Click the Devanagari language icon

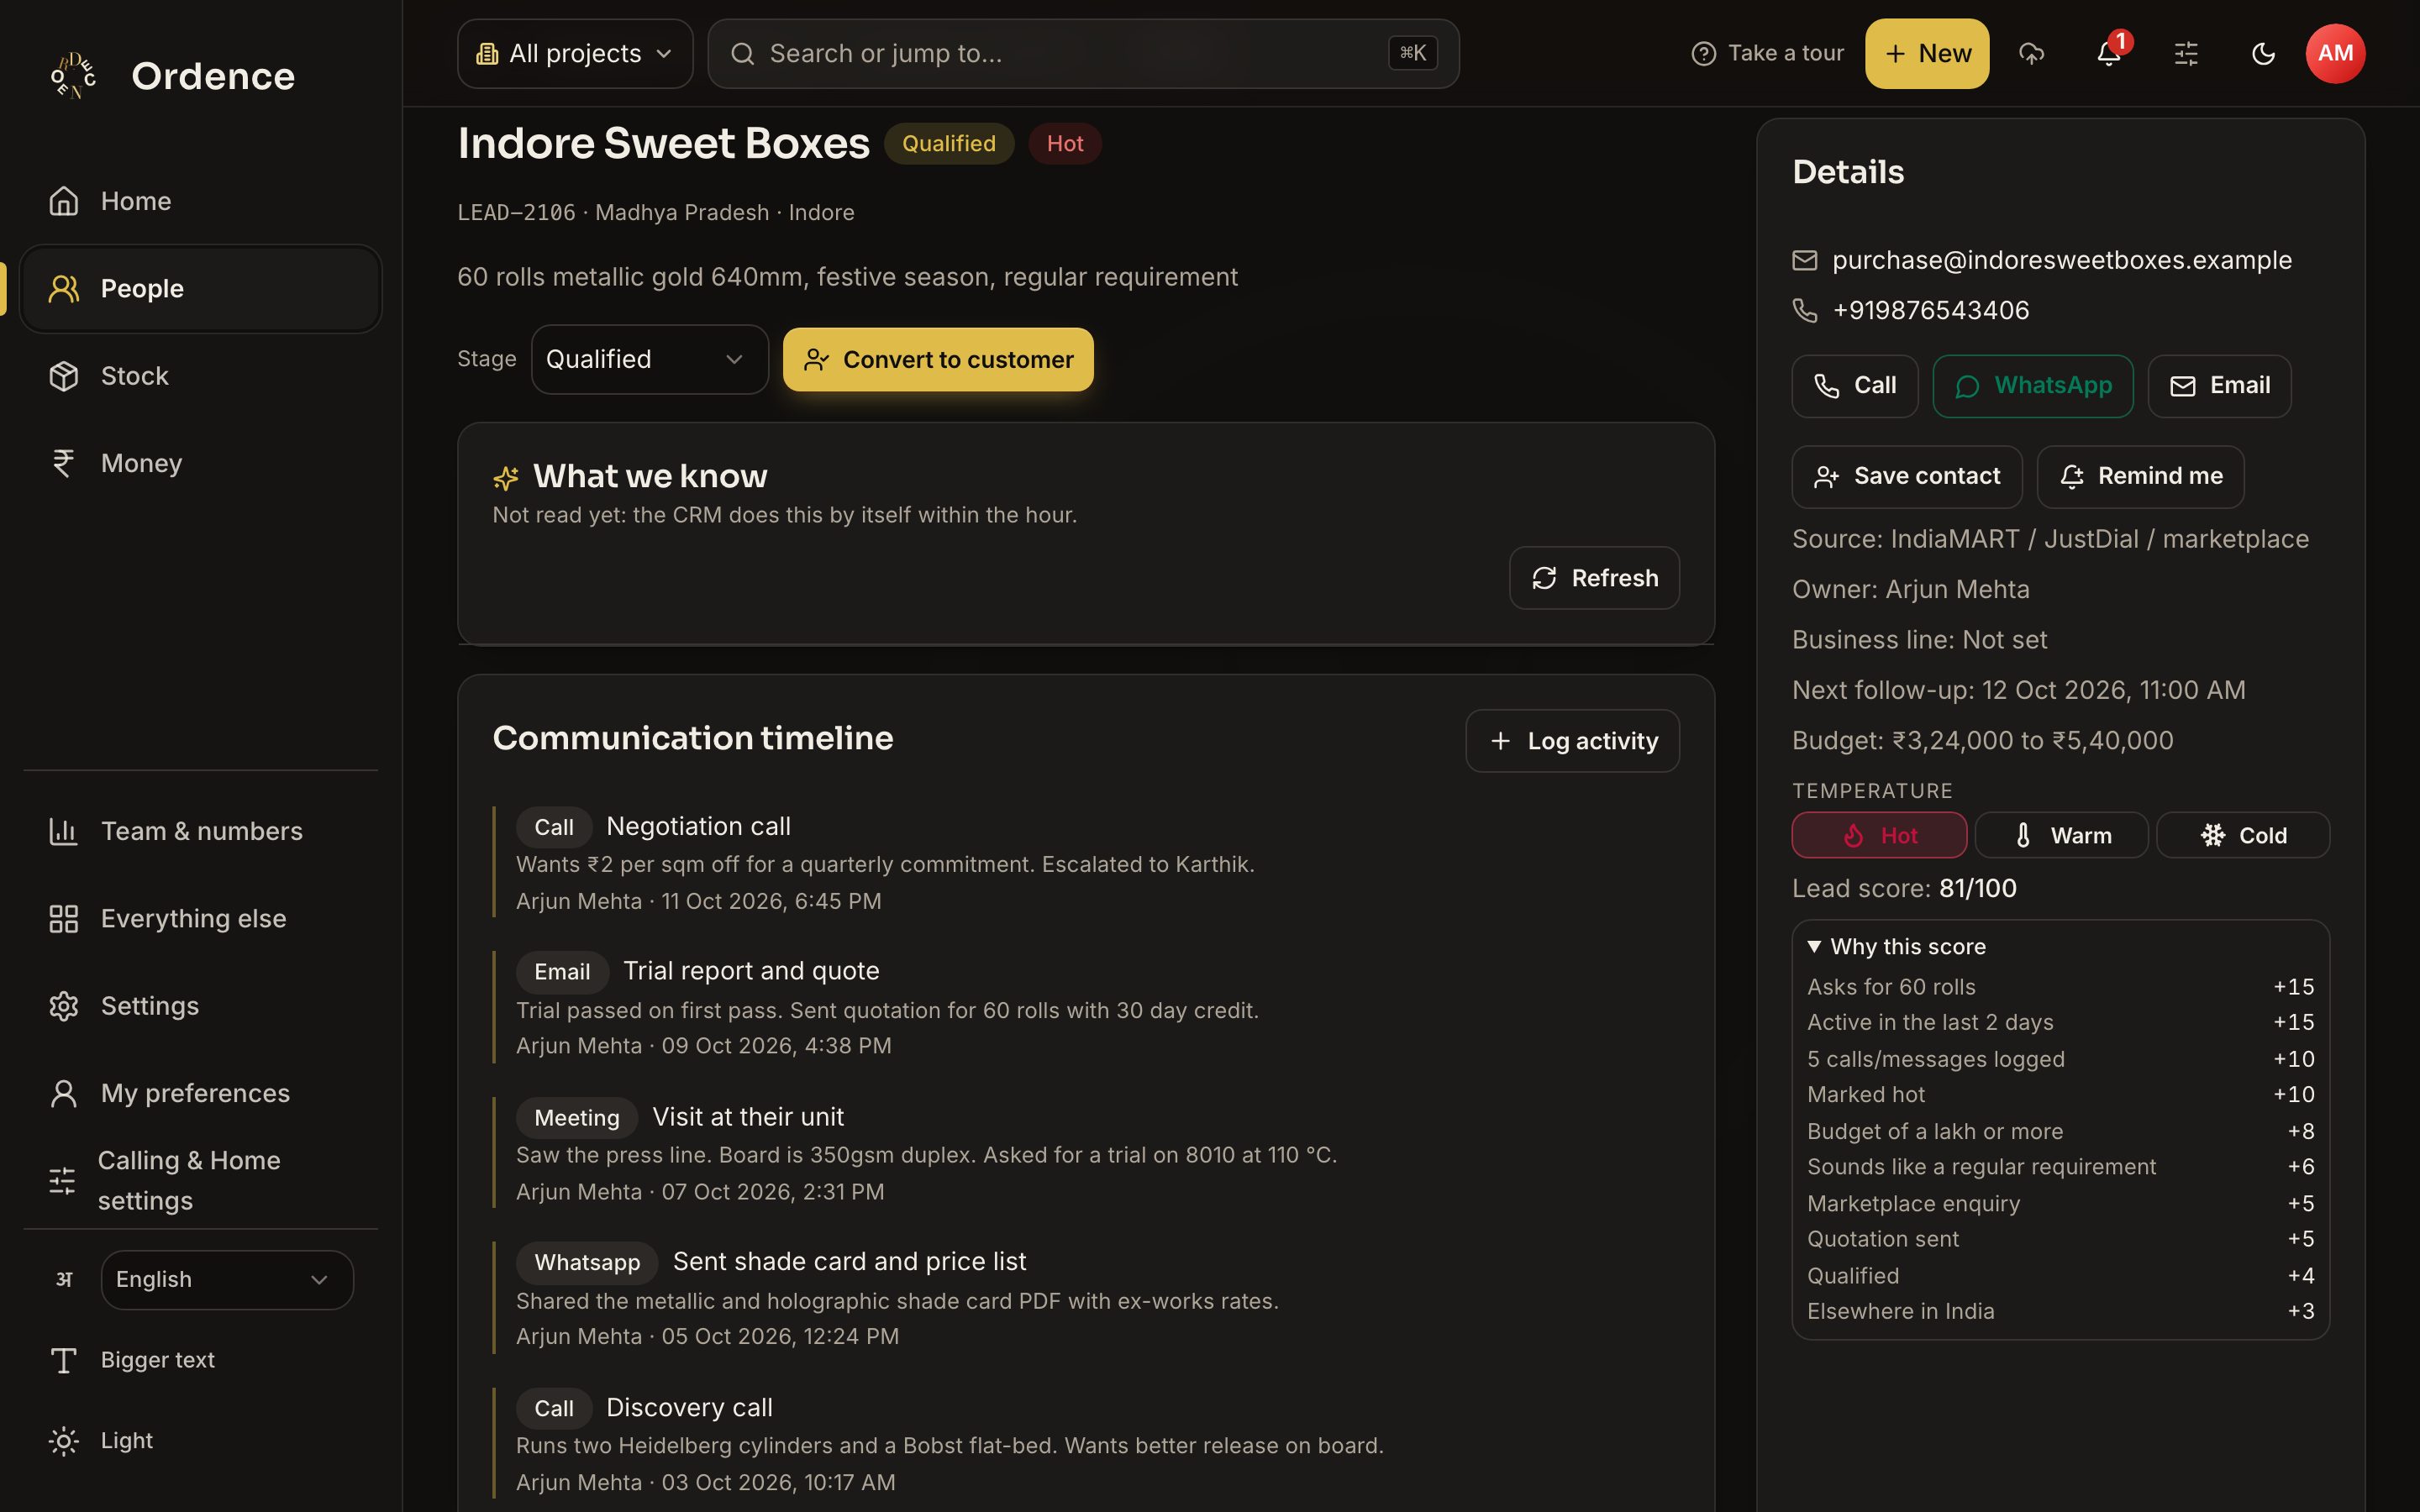coord(64,1279)
